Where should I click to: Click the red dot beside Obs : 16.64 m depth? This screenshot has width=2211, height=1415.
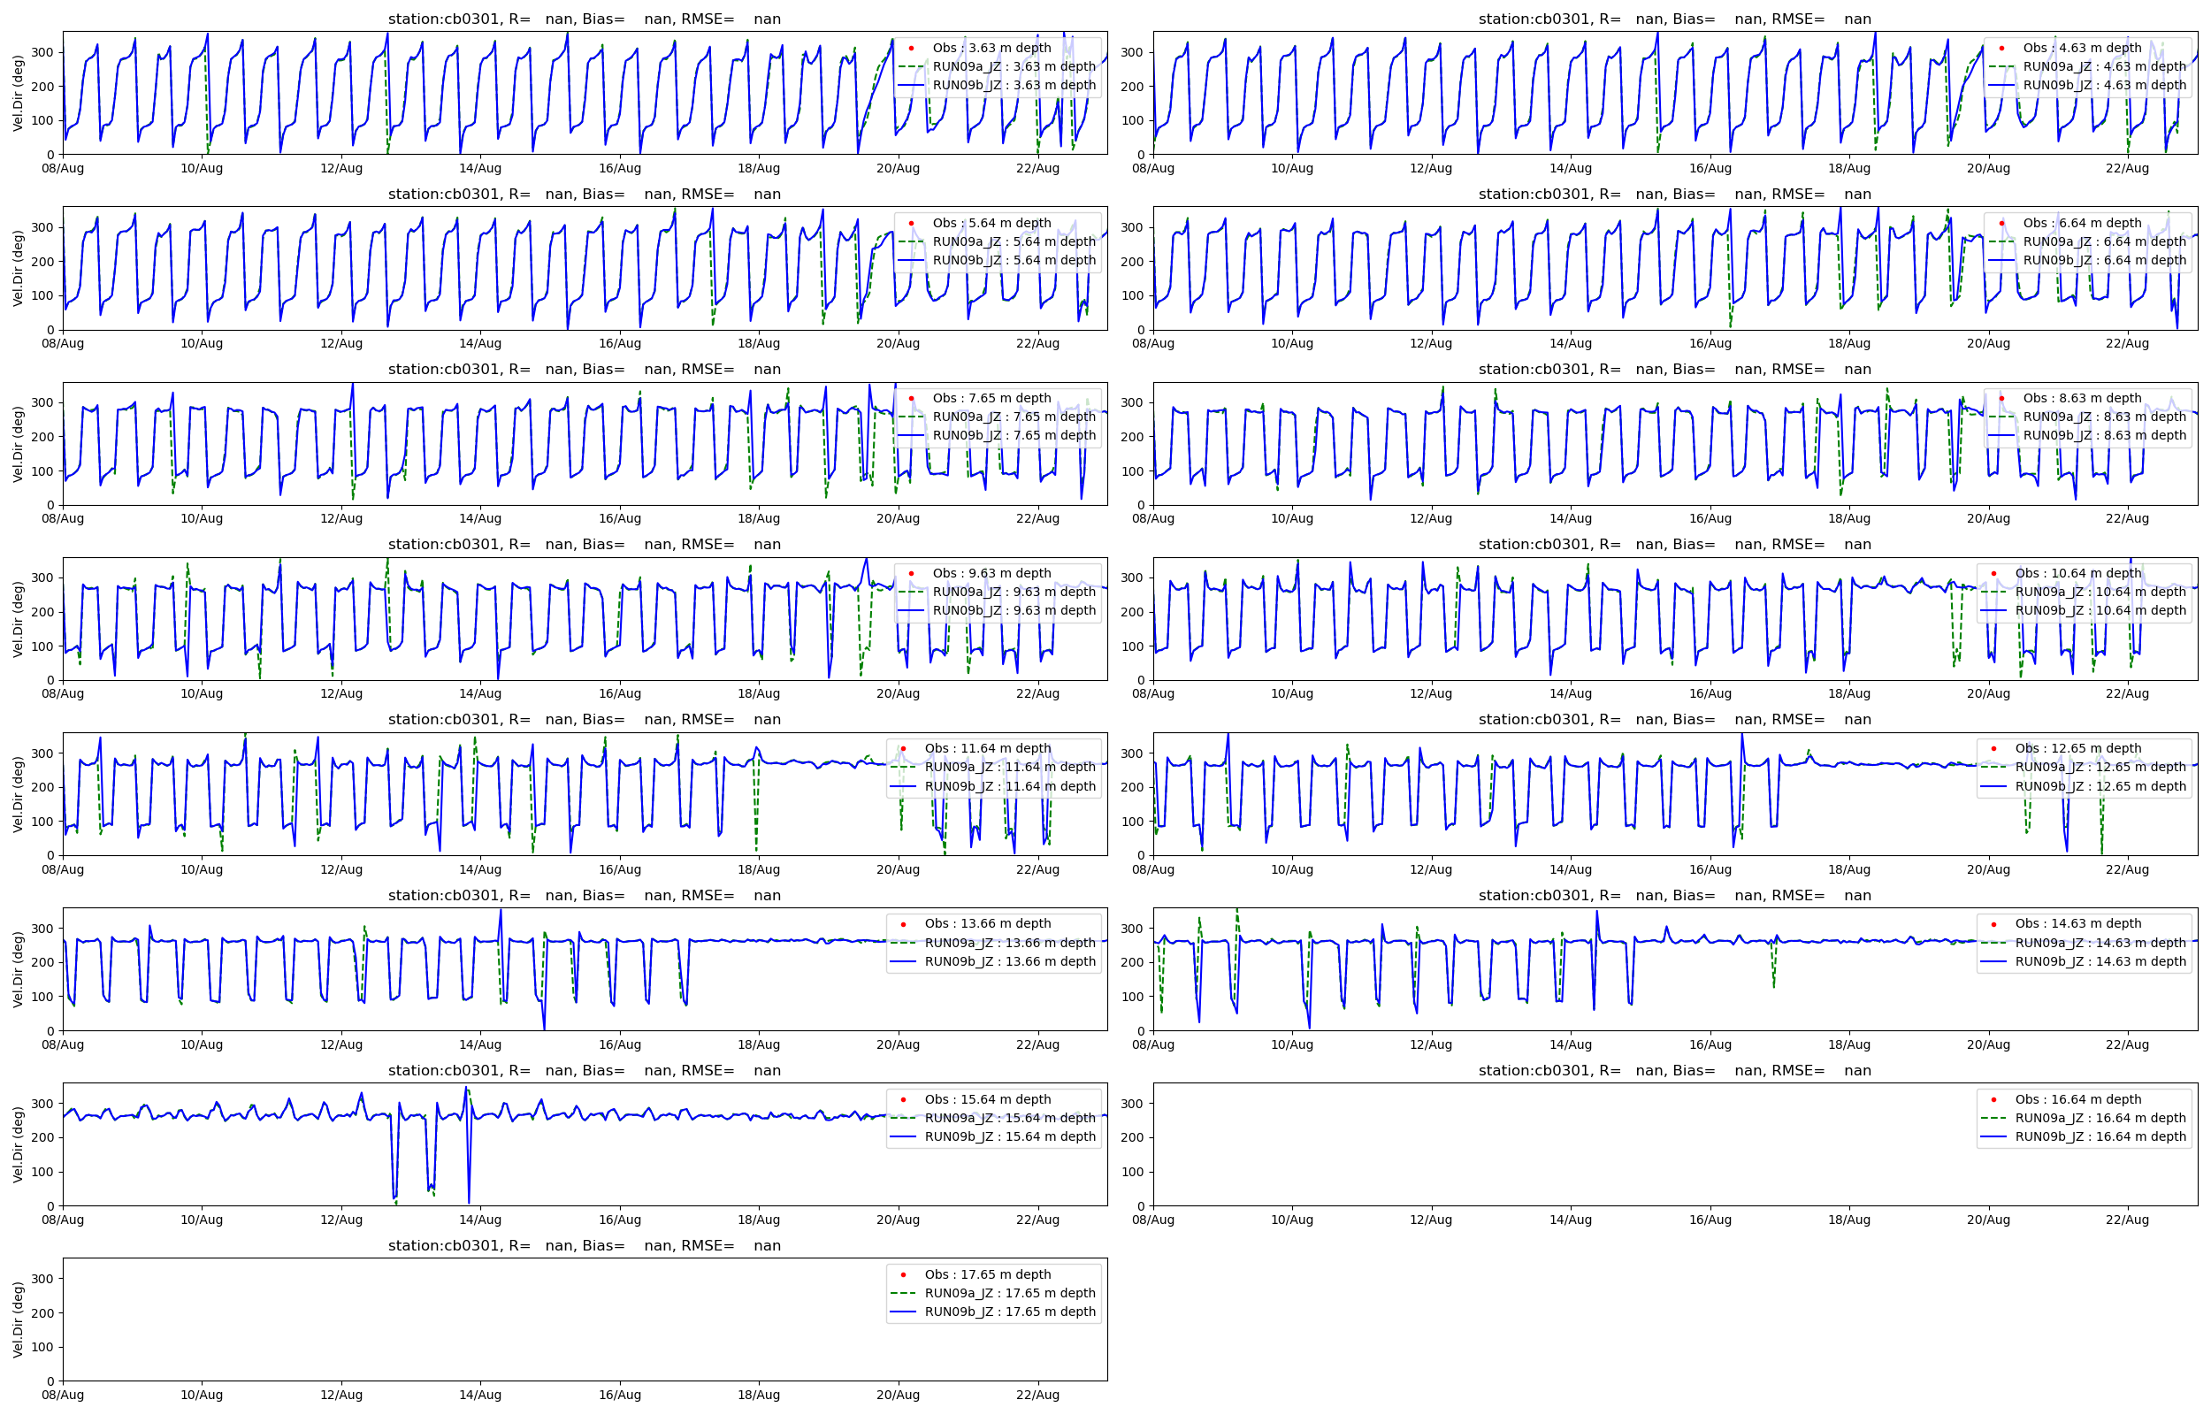[x=1993, y=1099]
